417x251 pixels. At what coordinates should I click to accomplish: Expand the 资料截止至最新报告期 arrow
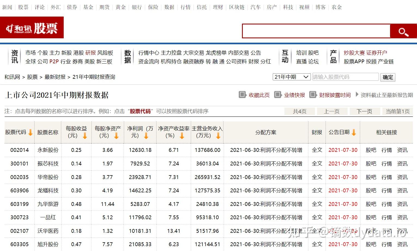pyautogui.click(x=357, y=95)
